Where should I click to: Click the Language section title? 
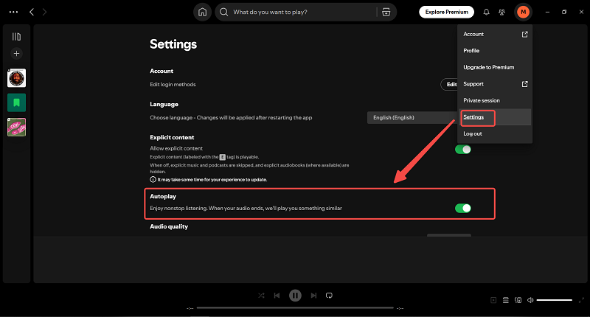tap(164, 104)
